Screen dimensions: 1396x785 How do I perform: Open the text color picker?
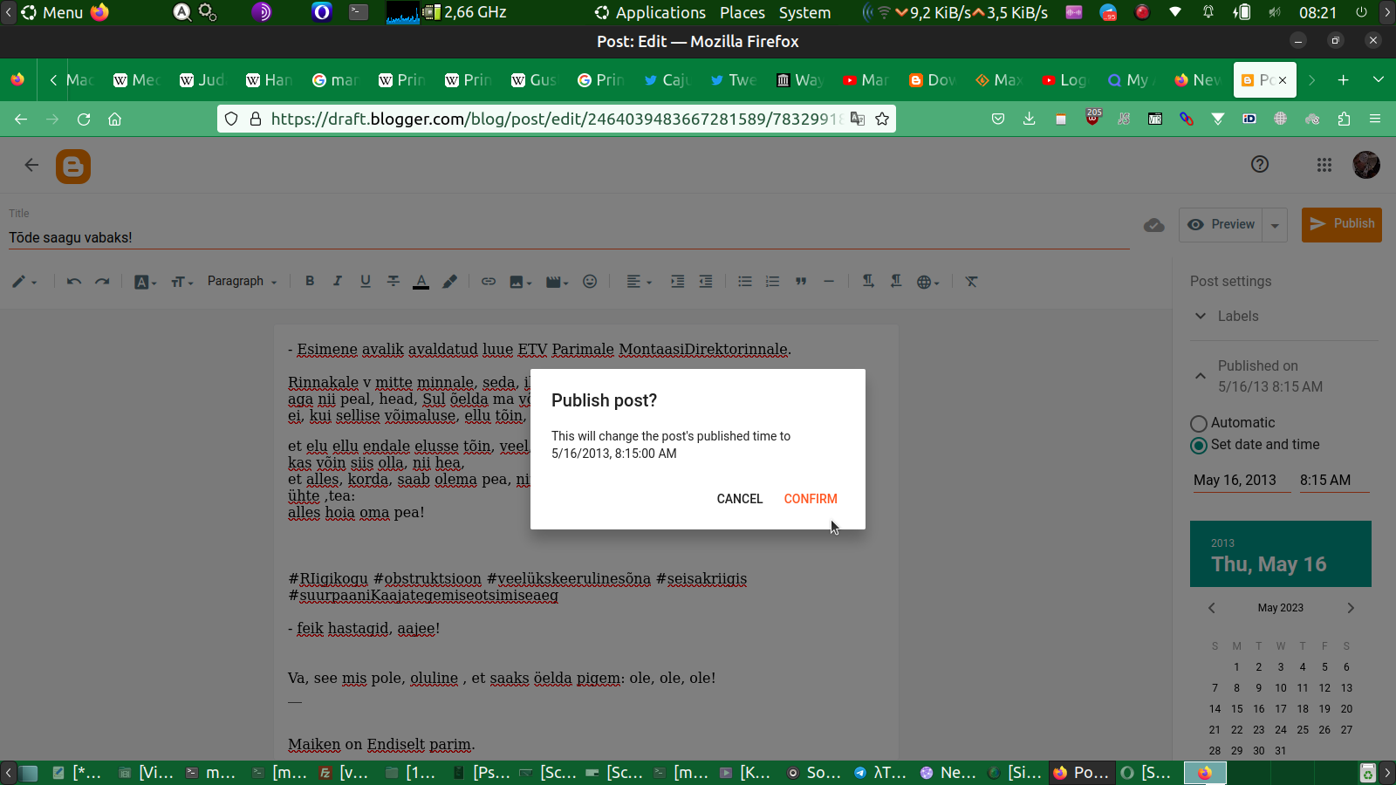coord(421,281)
